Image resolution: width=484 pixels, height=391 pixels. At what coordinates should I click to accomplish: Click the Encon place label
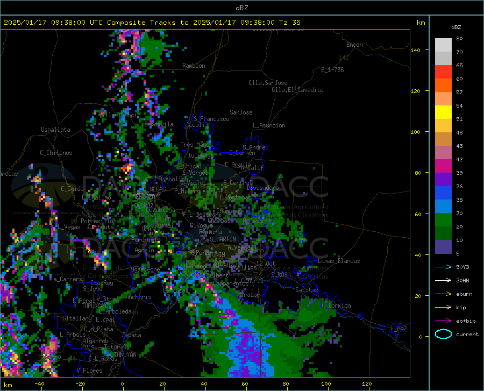tap(354, 45)
